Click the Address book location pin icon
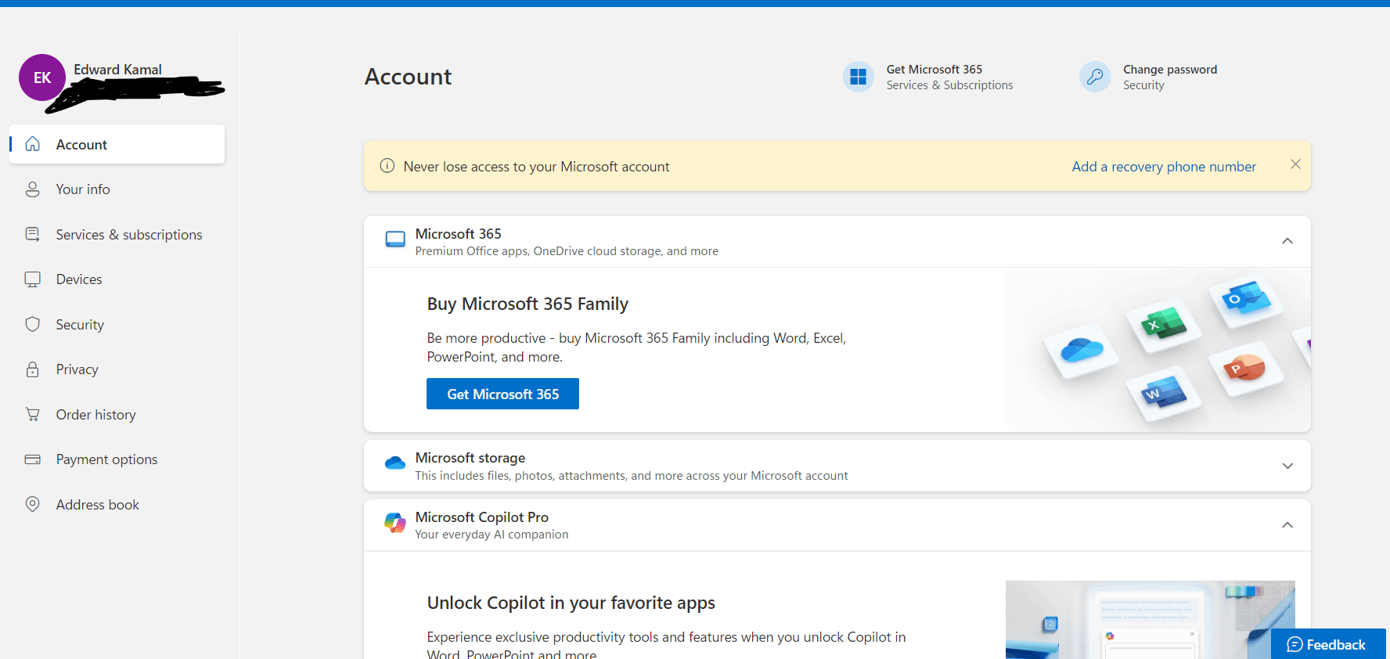The image size is (1390, 659). pyautogui.click(x=32, y=504)
